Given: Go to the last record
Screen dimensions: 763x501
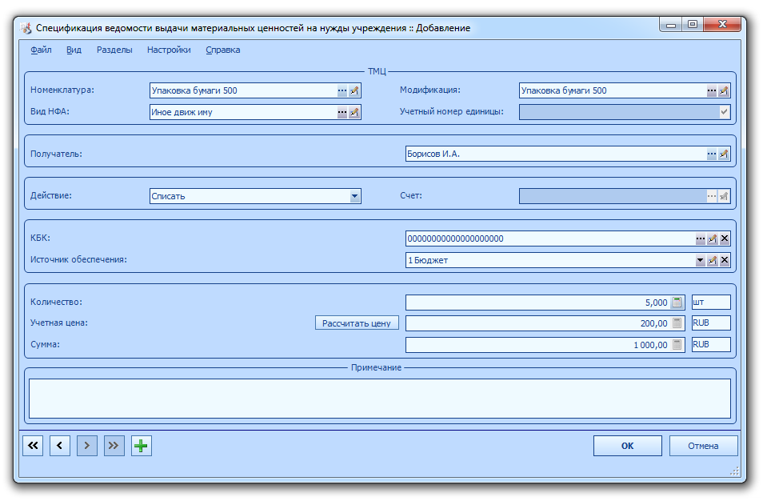Looking at the screenshot, I should click(114, 446).
